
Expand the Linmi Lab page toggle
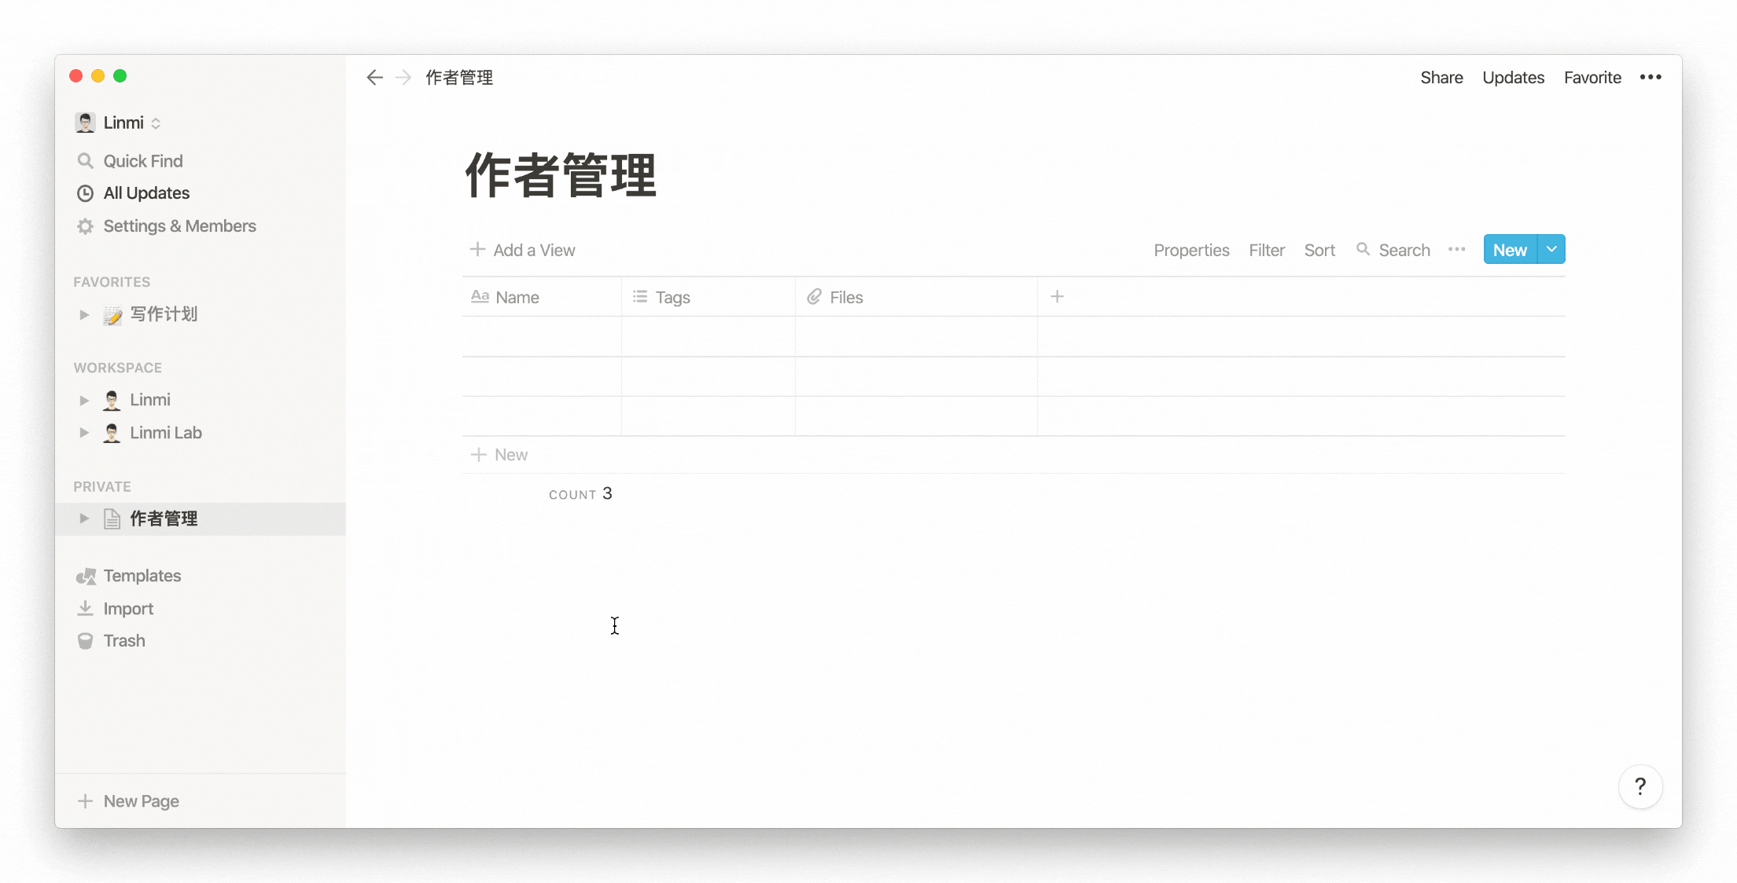84,433
